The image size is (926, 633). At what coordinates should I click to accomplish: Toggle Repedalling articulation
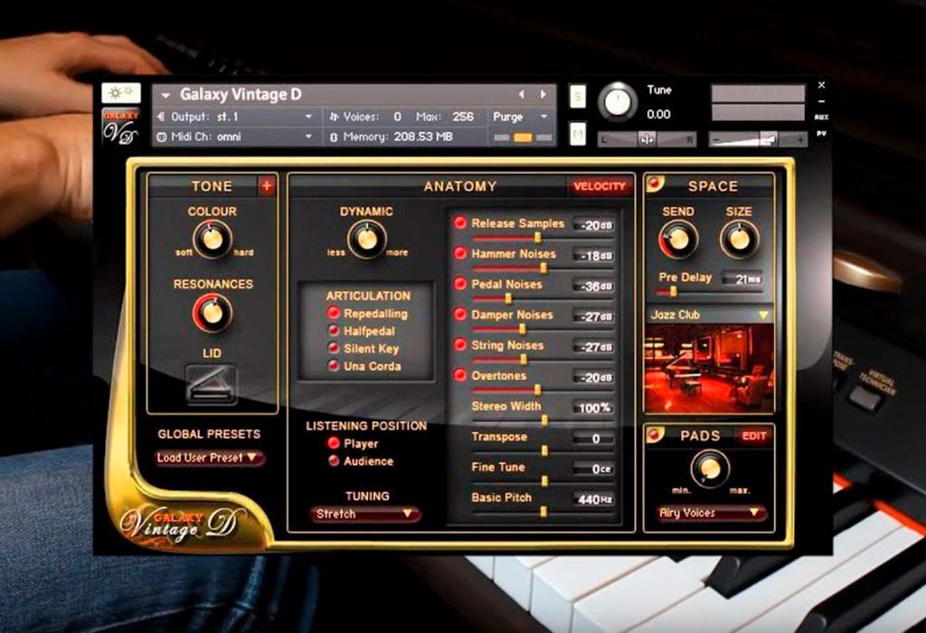[334, 313]
